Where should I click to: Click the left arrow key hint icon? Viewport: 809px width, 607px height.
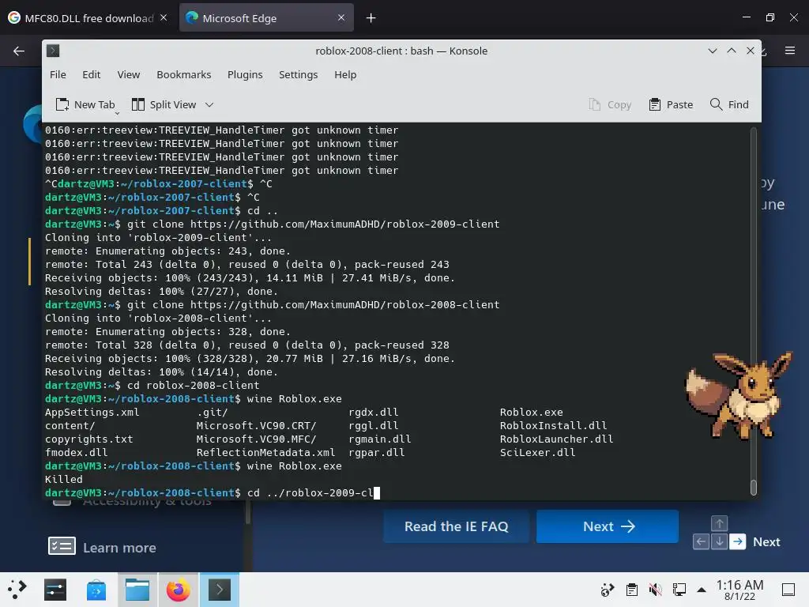point(701,542)
